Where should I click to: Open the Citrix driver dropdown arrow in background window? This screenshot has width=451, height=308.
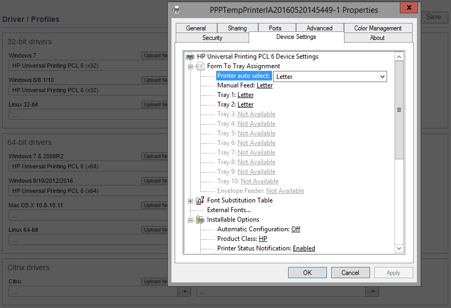tap(185, 291)
